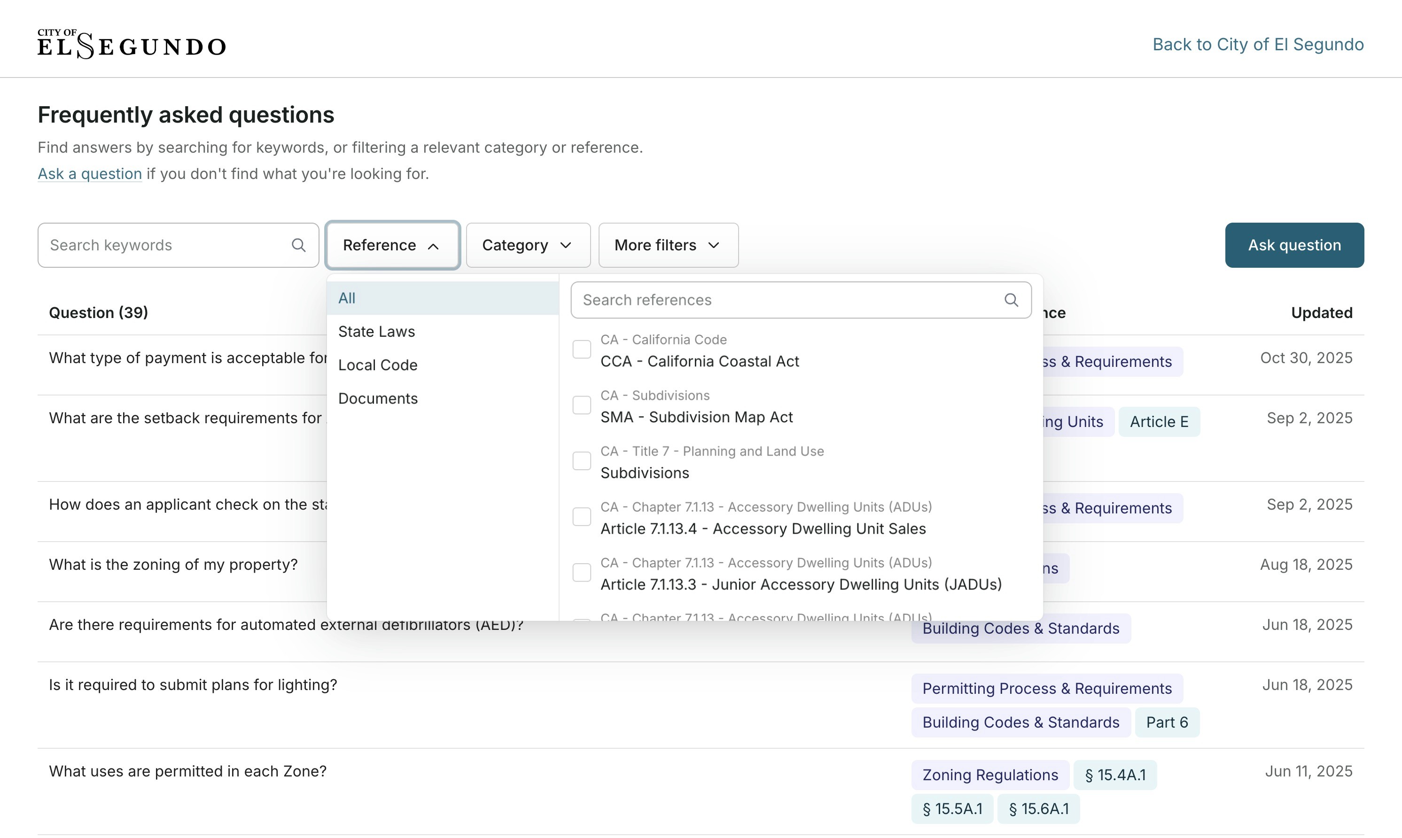1402x838 pixels.
Task: Expand the More filters dropdown
Action: point(667,245)
